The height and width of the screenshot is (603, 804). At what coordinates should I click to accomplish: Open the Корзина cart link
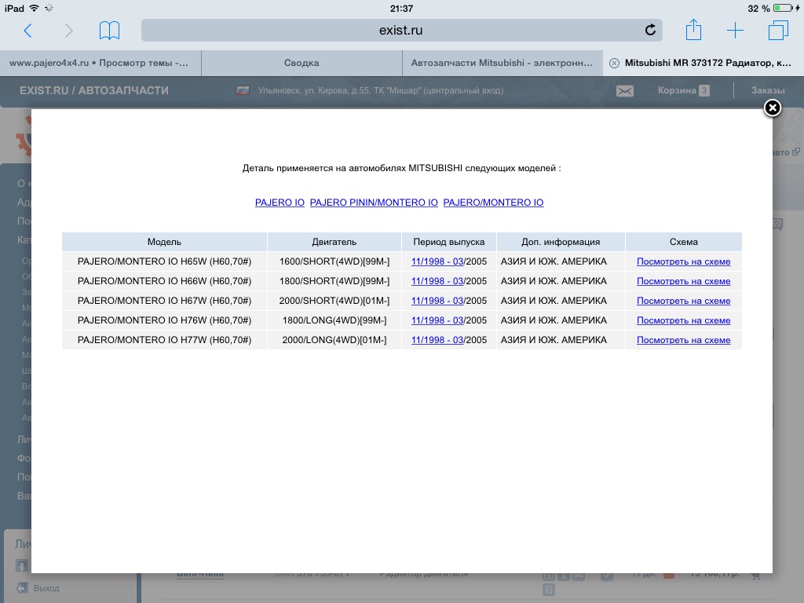click(x=683, y=91)
